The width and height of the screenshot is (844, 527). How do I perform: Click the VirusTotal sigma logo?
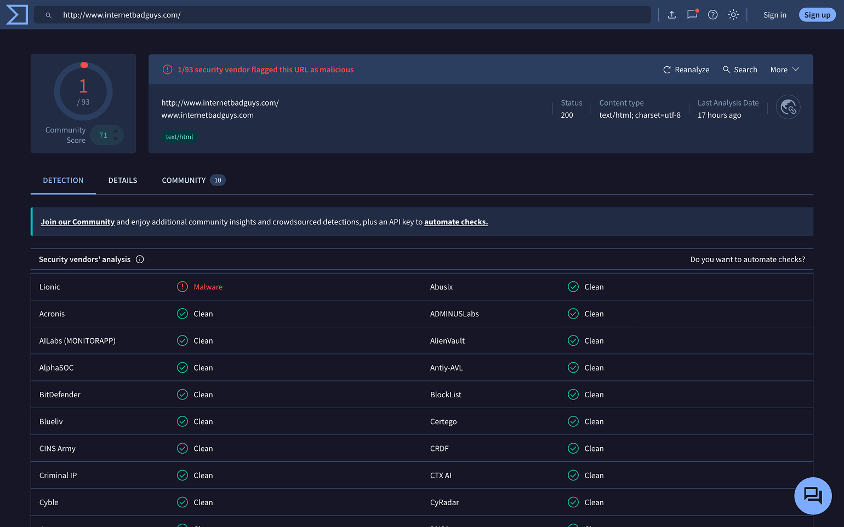pos(16,15)
